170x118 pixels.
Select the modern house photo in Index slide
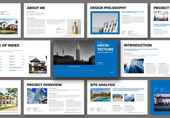click(38, 65)
